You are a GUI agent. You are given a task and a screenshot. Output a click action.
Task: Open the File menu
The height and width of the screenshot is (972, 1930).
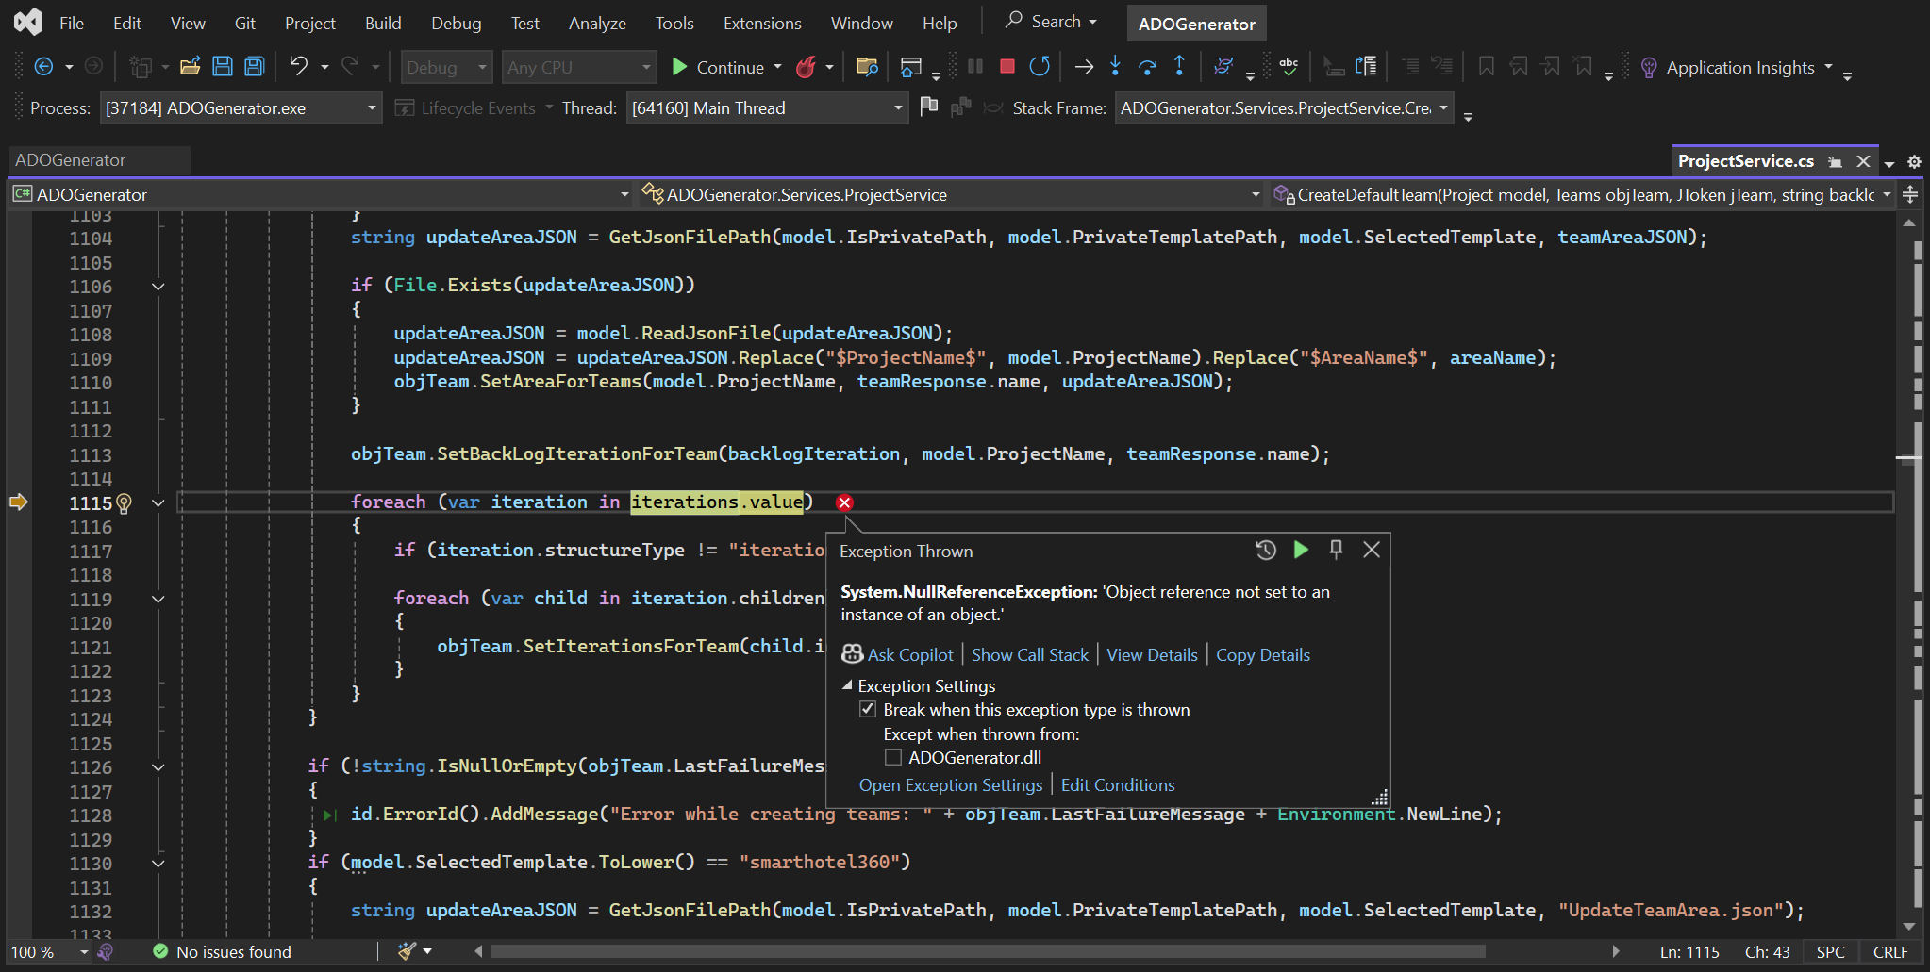point(72,23)
